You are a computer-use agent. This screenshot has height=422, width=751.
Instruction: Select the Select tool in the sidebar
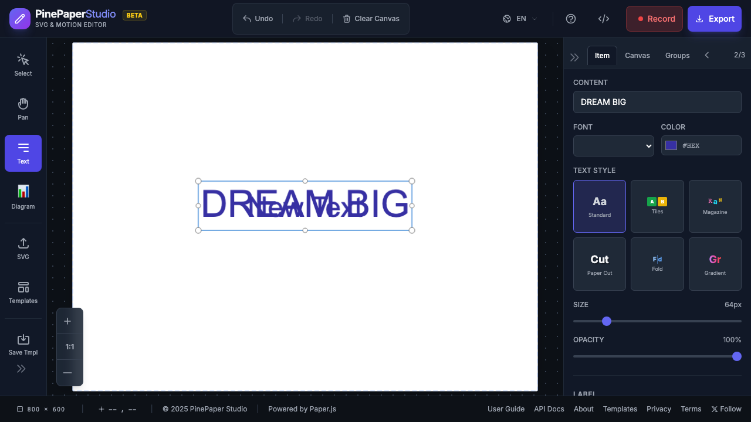tap(23, 63)
